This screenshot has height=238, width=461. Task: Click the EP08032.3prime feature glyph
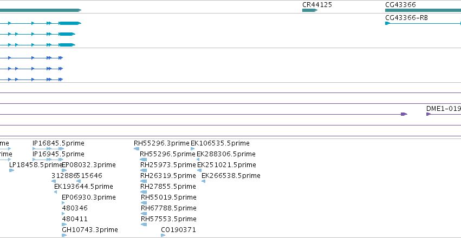[x=64, y=170]
